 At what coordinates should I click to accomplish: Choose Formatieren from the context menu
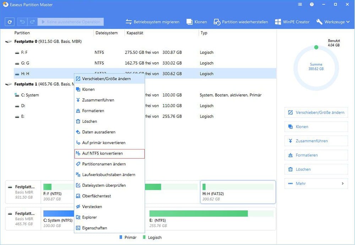coord(93,111)
